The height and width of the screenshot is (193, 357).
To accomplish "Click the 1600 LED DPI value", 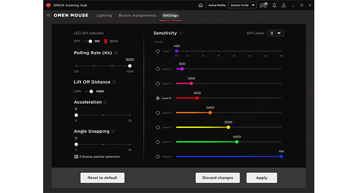I will 114,41.
